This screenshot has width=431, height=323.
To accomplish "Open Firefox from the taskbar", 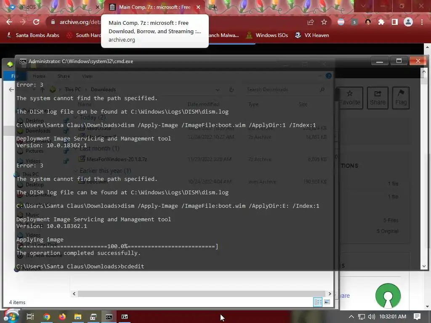I will tap(62, 317).
